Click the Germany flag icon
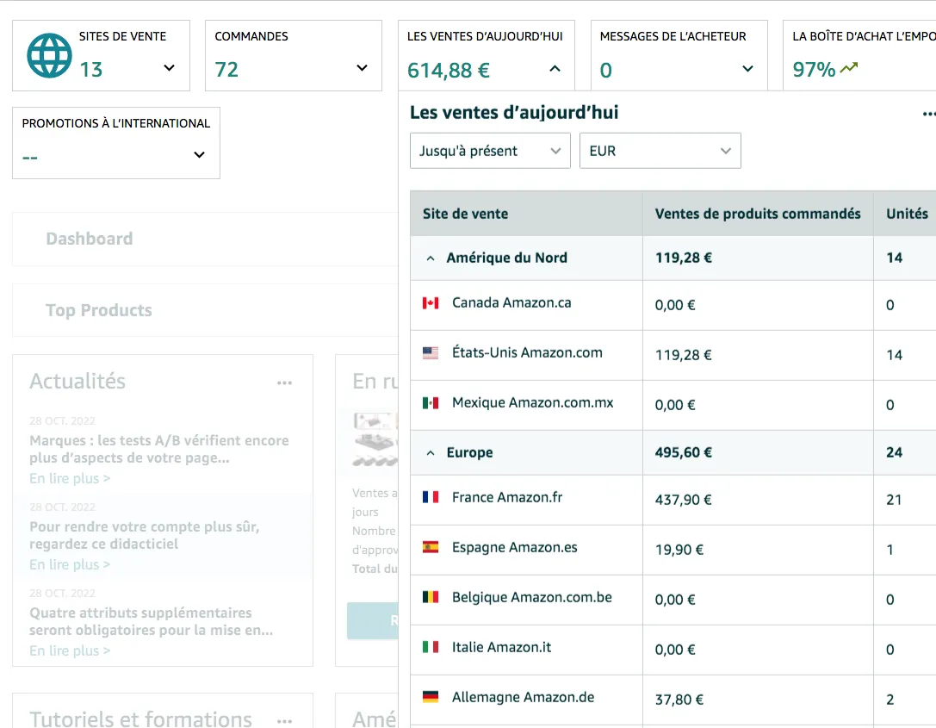The width and height of the screenshot is (936, 728). [x=431, y=697]
